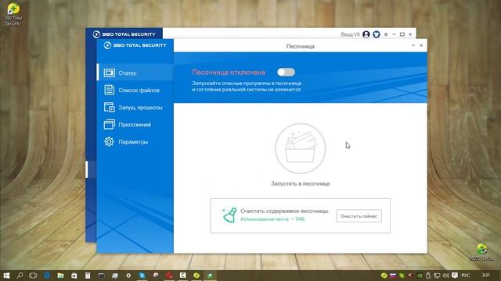Open the Skype taskbar icon
501x281 pixels.
(142, 276)
